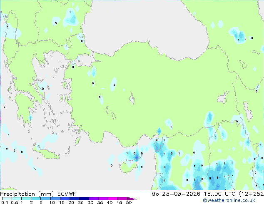Click the 0.5–1 mm legend color swatch
Image resolution: width=264 pixels, height=204 pixels.
tap(17, 199)
